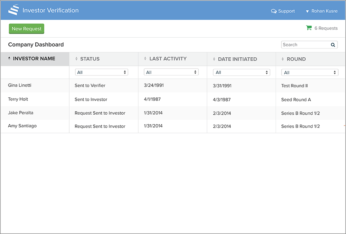Open the Round filter dropdown
Image resolution: width=346 pixels, height=234 pixels.
tap(309, 72)
